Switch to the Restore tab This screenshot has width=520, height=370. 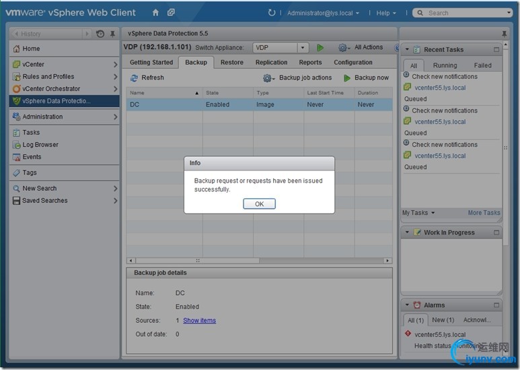tap(232, 62)
